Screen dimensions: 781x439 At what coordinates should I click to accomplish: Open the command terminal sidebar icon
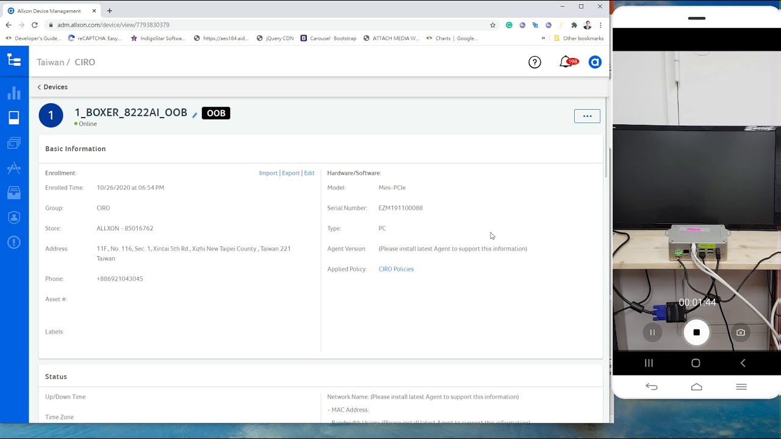pos(14,143)
